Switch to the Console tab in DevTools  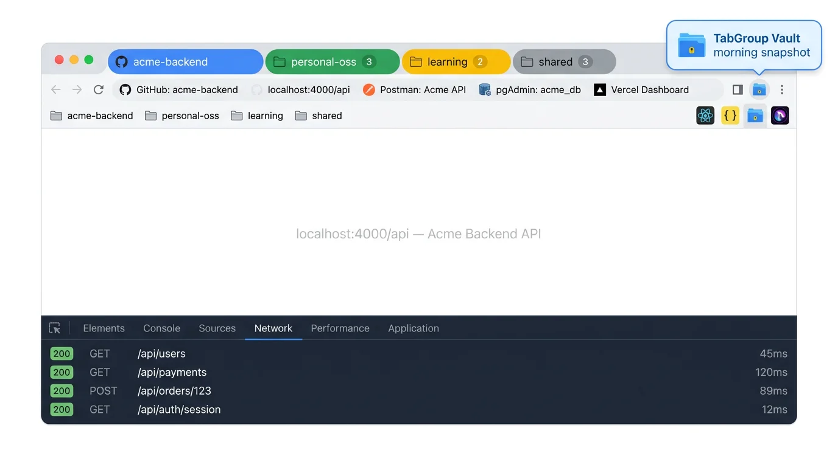pos(161,328)
